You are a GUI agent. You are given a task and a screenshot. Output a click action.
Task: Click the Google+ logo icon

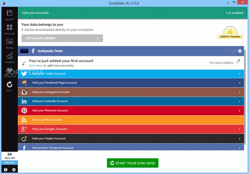tap(24, 129)
